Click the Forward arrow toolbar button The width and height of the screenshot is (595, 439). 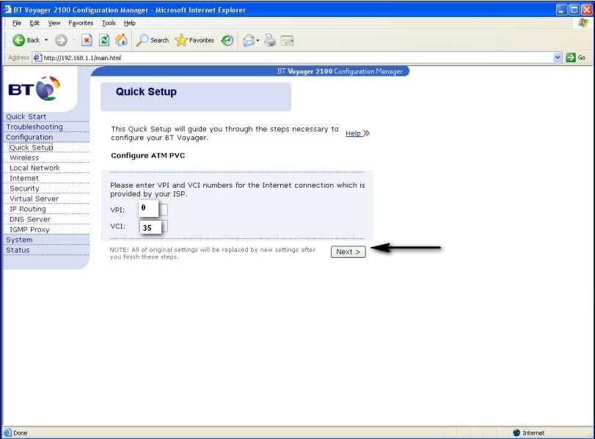pyautogui.click(x=61, y=40)
